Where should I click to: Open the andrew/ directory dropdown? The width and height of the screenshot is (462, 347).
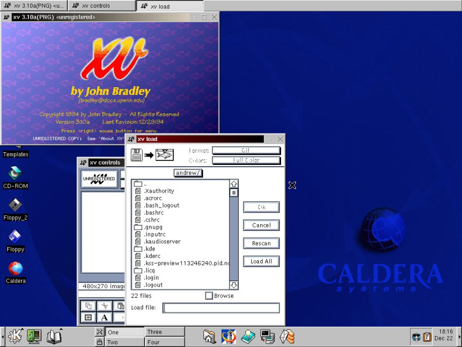(188, 173)
